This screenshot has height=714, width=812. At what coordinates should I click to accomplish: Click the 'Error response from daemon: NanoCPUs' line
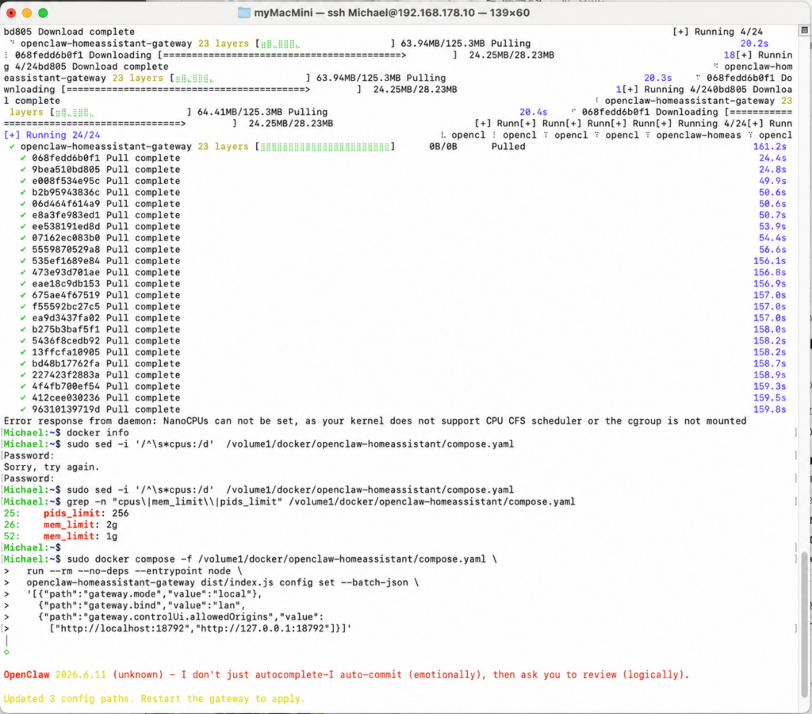point(375,420)
